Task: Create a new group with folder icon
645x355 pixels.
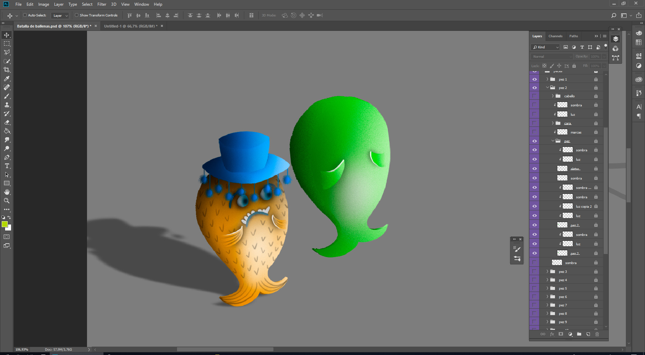Action: (579, 334)
